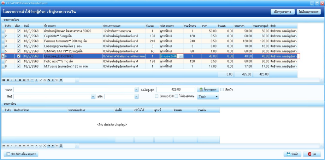Delete record with minus in รายการรอโอน navigator
The width and height of the screenshot is (325, 160).
click(32, 80)
